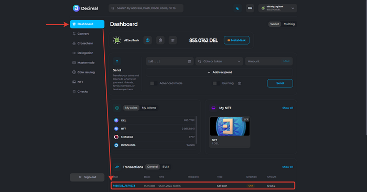
Task: Toggle dark mode moon icon
Action: click(x=238, y=8)
